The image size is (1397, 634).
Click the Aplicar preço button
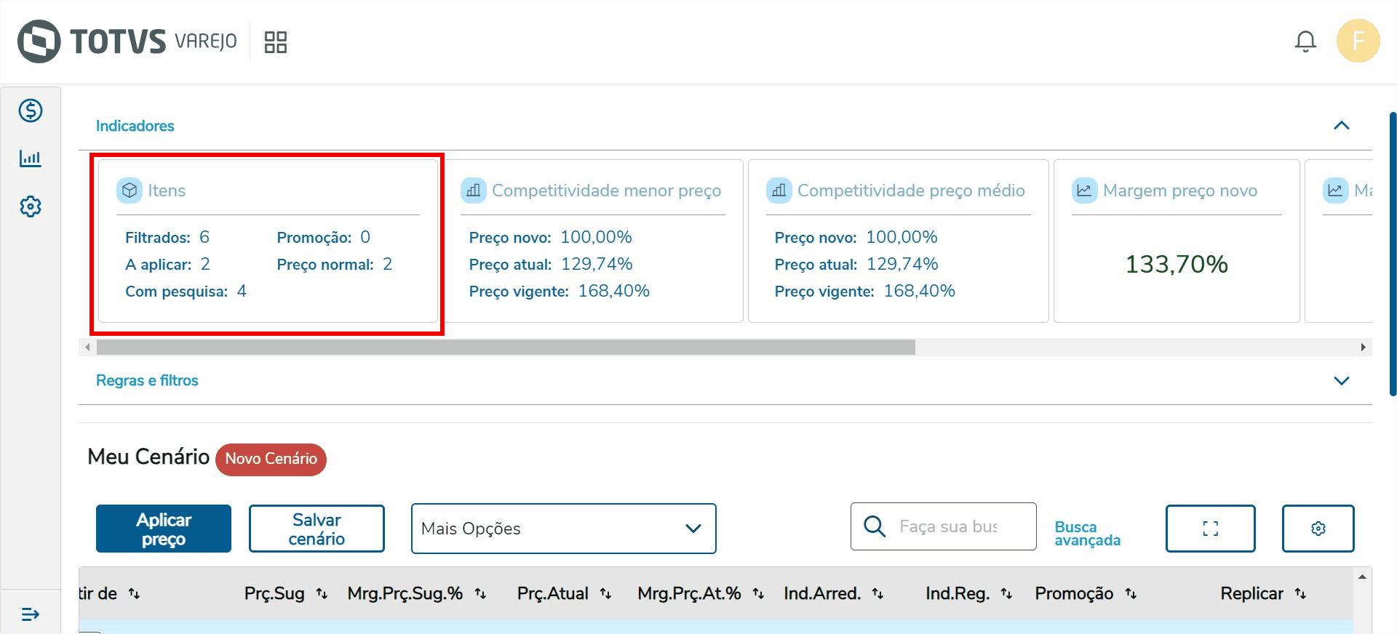(x=164, y=529)
